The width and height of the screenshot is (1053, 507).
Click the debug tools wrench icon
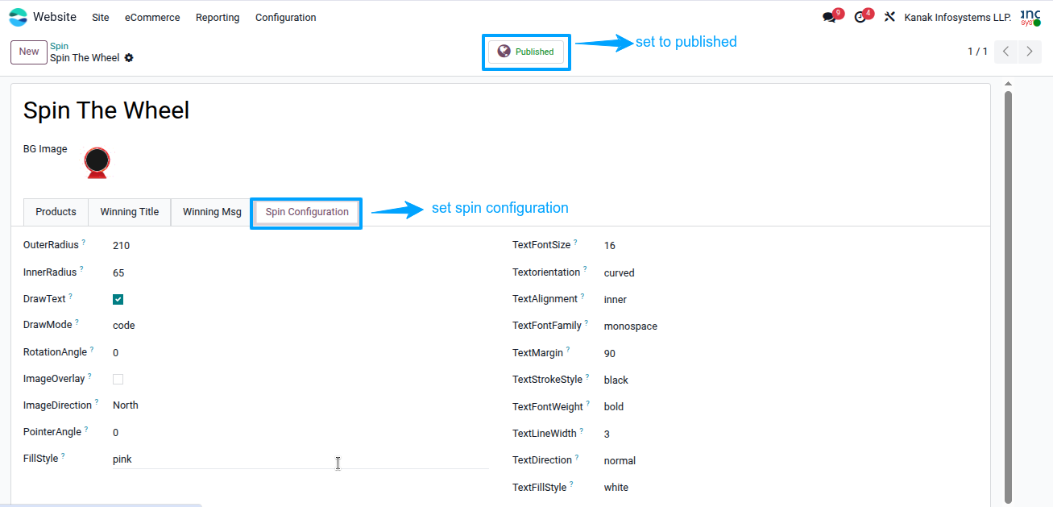click(889, 17)
